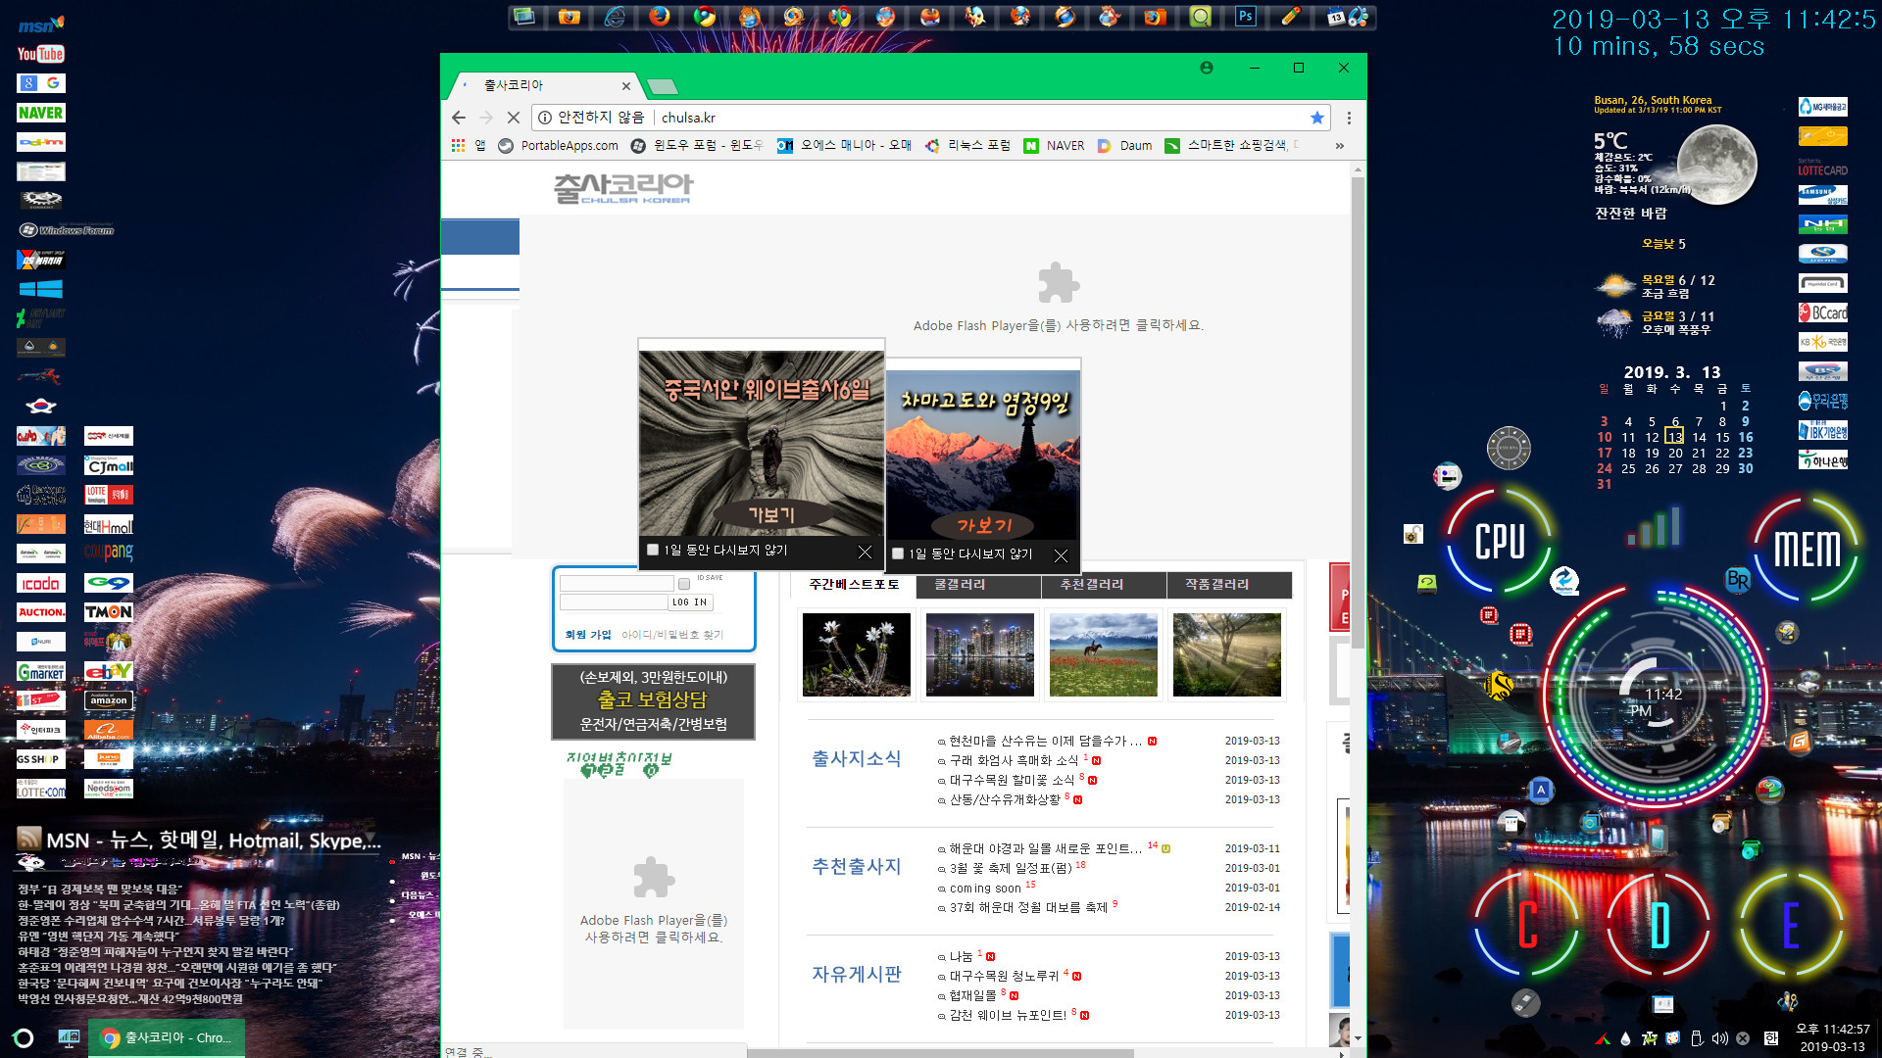This screenshot has height=1058, width=1882.
Task: Click the ID input field in login box
Action: pyautogui.click(x=616, y=583)
